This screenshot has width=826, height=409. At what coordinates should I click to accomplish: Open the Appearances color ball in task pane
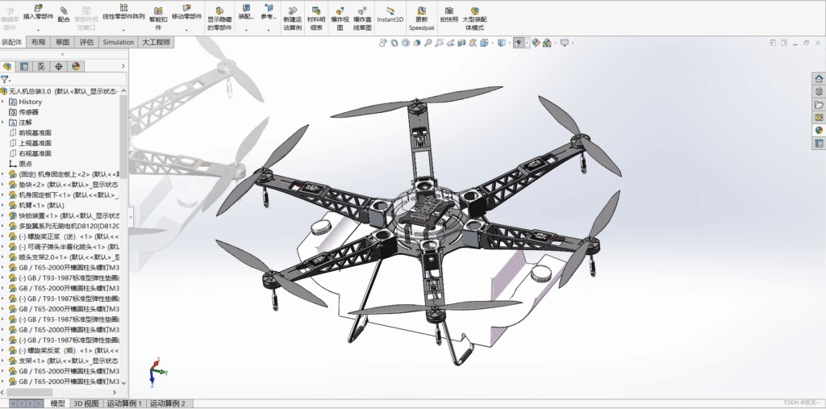[x=819, y=130]
